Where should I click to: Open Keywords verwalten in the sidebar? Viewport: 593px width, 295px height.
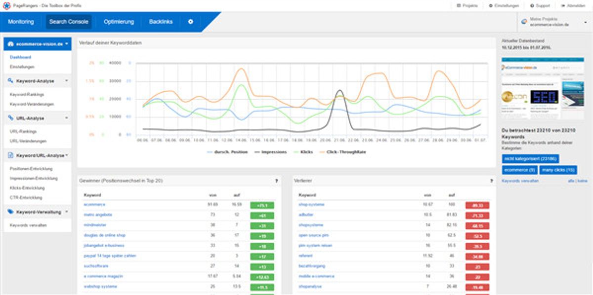(x=28, y=225)
